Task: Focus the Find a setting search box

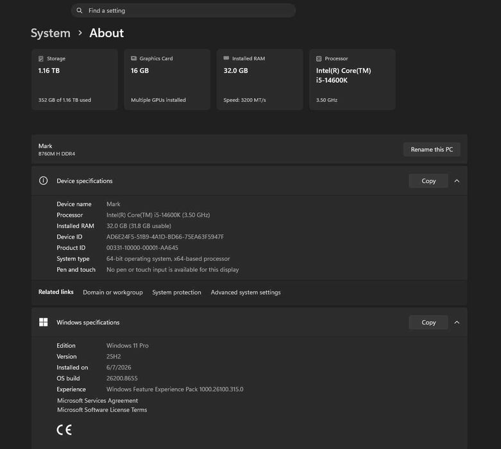Action: tap(183, 10)
